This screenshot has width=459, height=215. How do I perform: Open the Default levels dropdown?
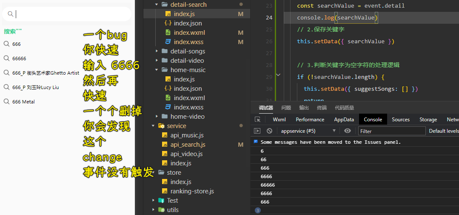click(x=444, y=131)
